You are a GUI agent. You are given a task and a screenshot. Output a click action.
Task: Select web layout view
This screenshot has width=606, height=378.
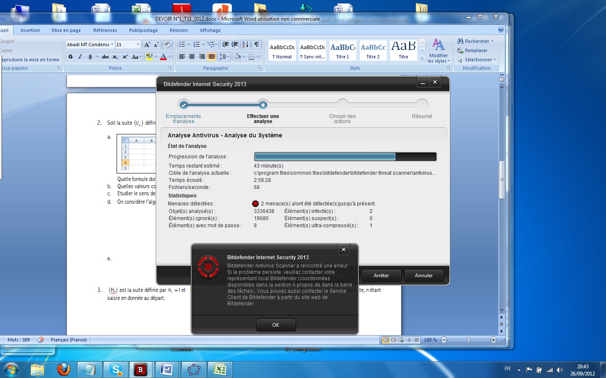pyautogui.click(x=401, y=340)
